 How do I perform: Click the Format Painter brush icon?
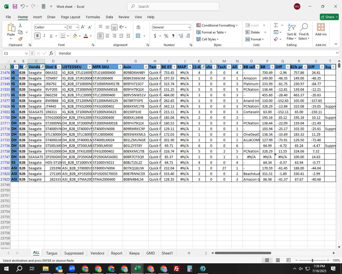[20, 39]
